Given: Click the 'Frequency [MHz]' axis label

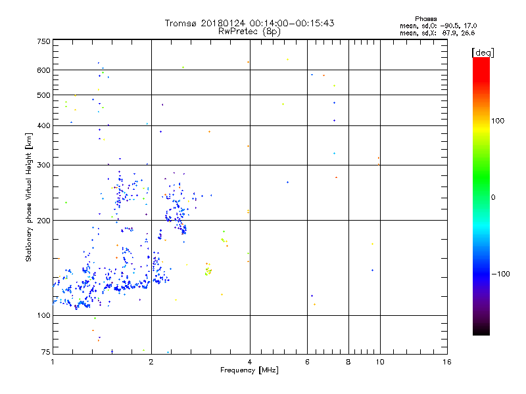Looking at the screenshot, I should tap(249, 370).
